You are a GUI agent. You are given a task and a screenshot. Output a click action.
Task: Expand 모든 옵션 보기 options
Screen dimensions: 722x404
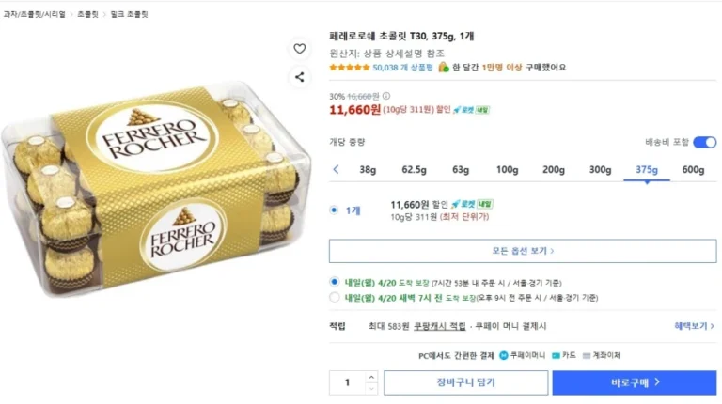pos(522,251)
